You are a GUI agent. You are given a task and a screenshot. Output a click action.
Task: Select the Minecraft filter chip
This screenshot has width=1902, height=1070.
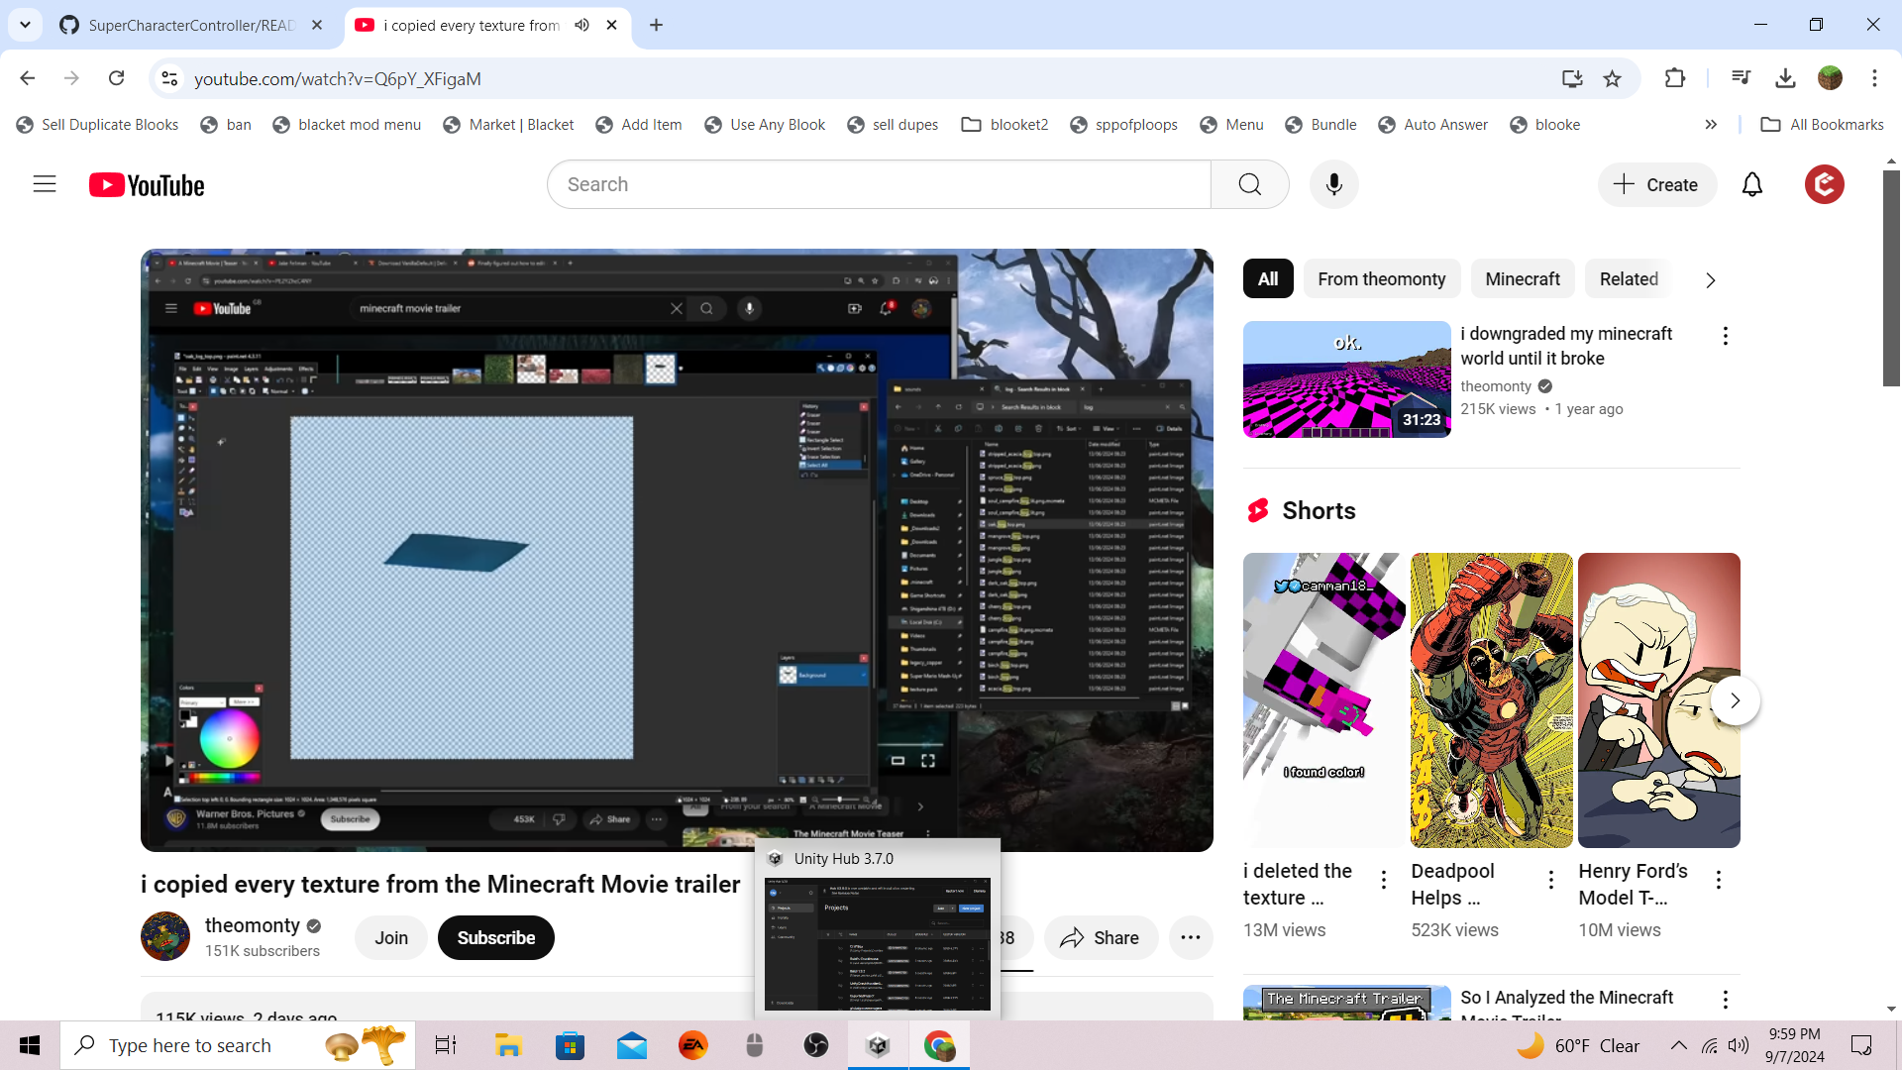1522,279
